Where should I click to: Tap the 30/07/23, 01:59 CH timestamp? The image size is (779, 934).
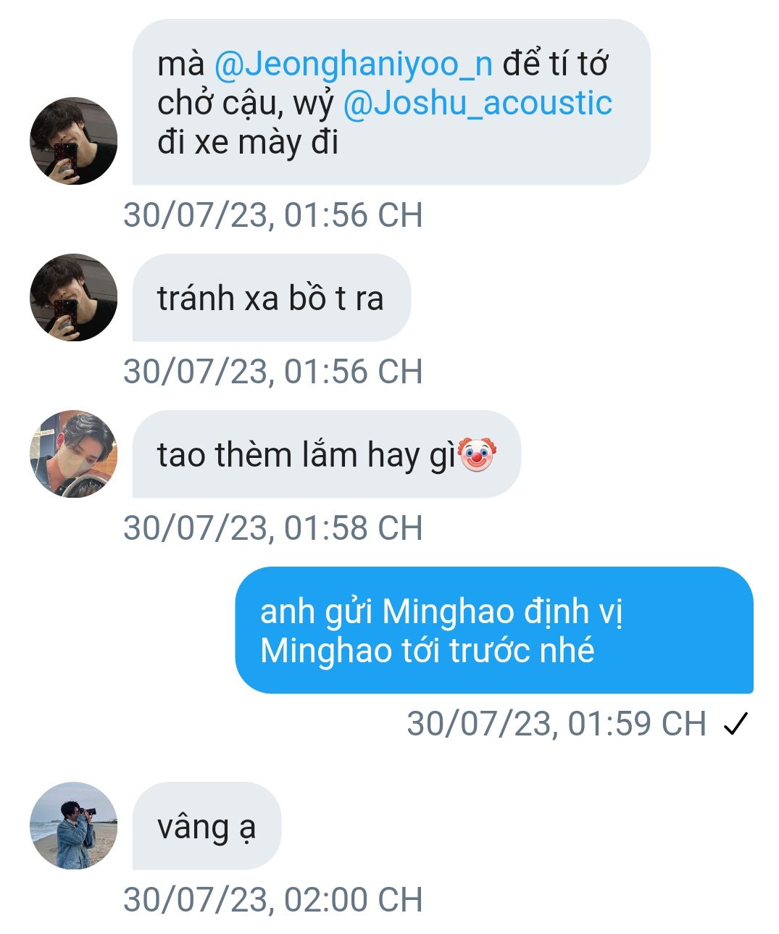557,724
